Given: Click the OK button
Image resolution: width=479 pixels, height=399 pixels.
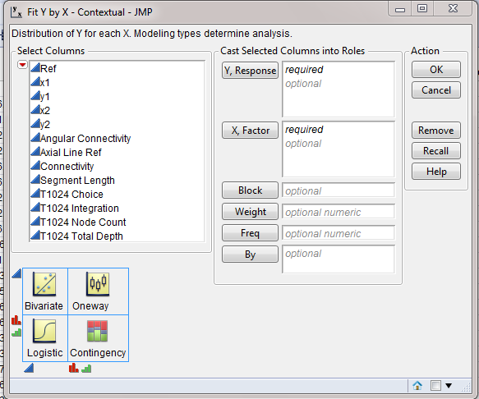Looking at the screenshot, I should (436, 69).
